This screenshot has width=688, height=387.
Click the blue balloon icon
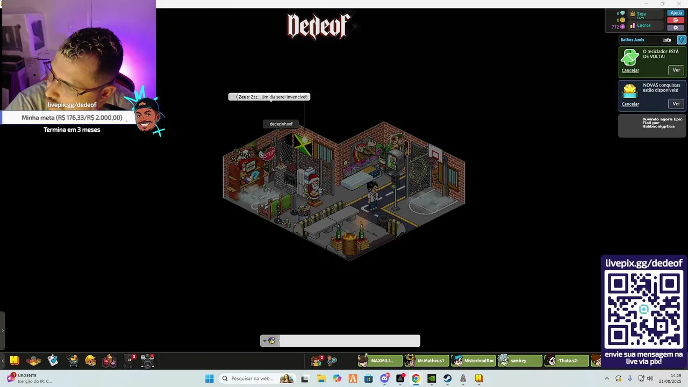(681, 40)
